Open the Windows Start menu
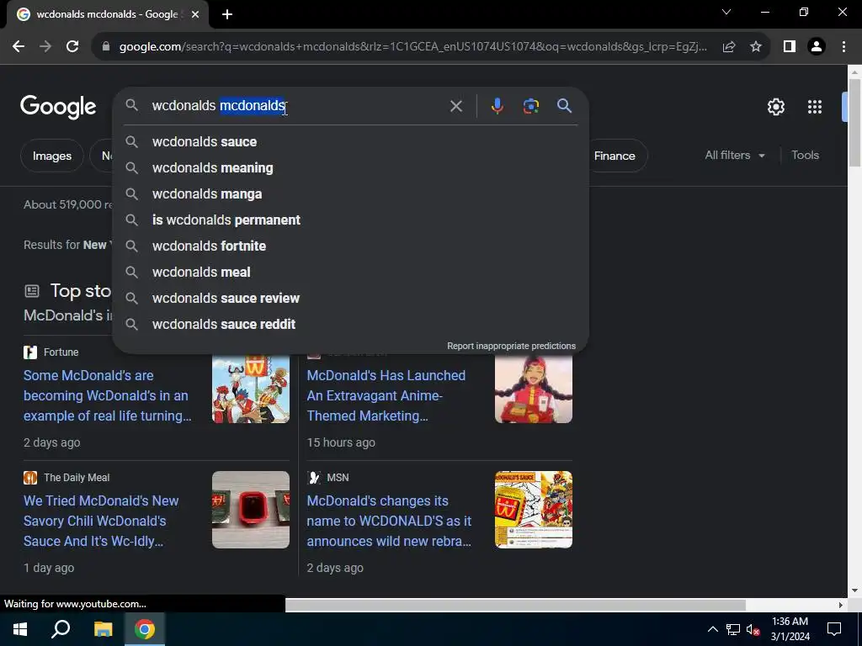862x646 pixels. click(x=20, y=629)
